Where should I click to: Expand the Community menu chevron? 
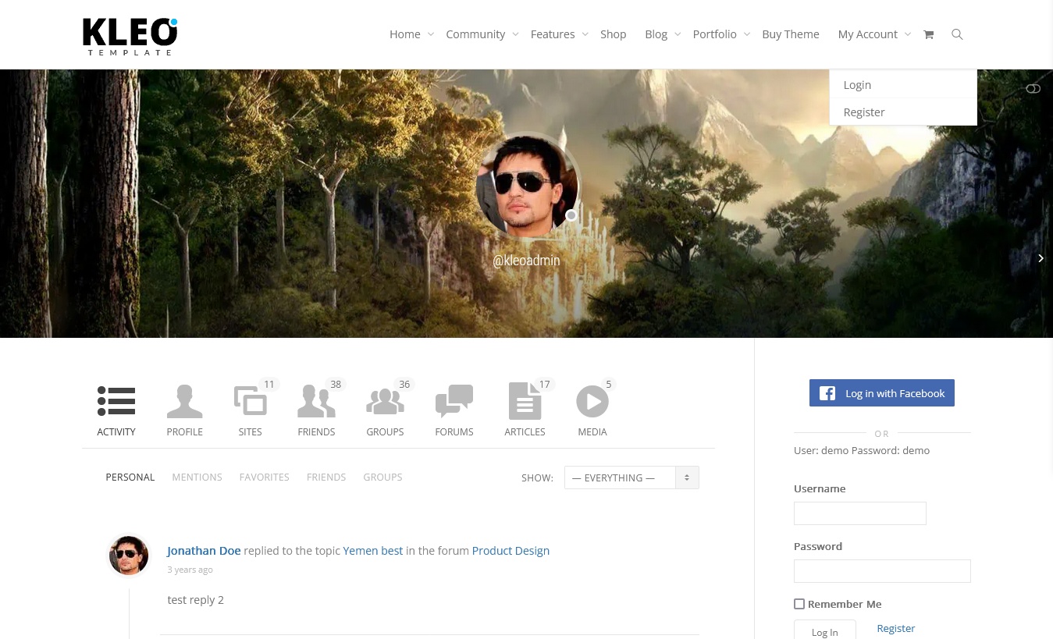[x=515, y=34]
